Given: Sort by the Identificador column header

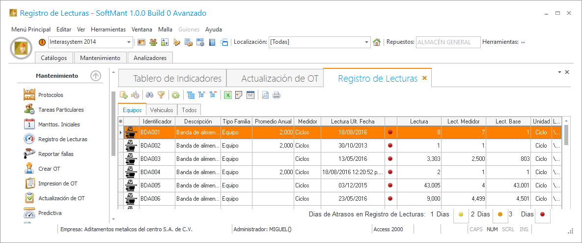Looking at the screenshot, I should tap(157, 121).
